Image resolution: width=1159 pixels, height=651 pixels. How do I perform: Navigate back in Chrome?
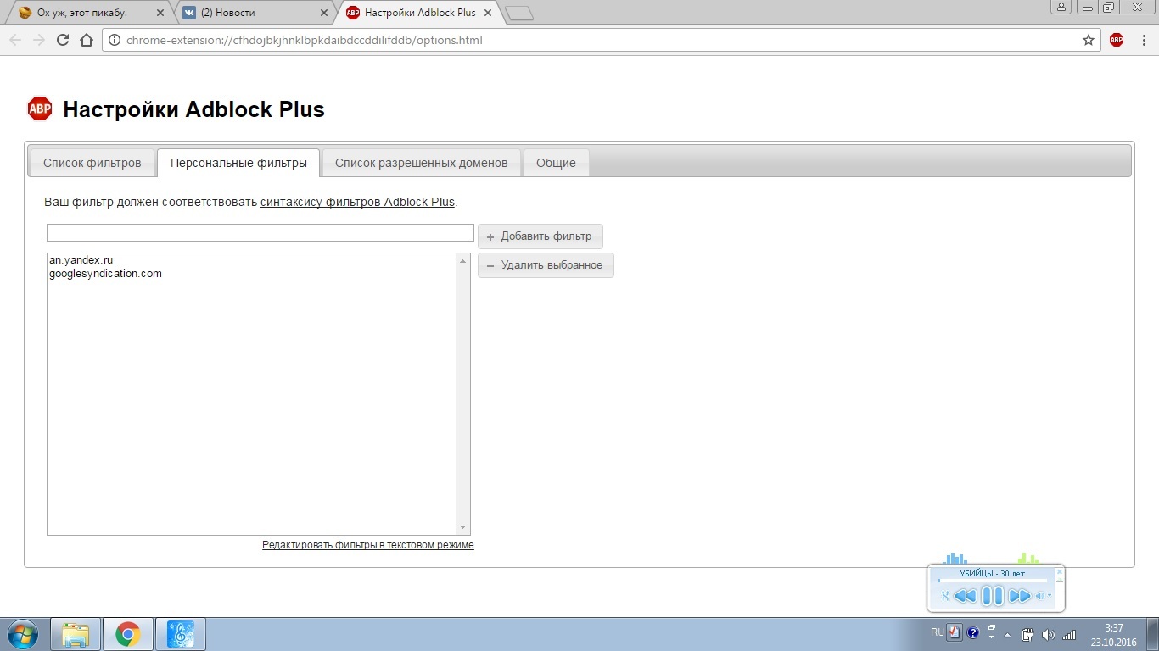(15, 40)
